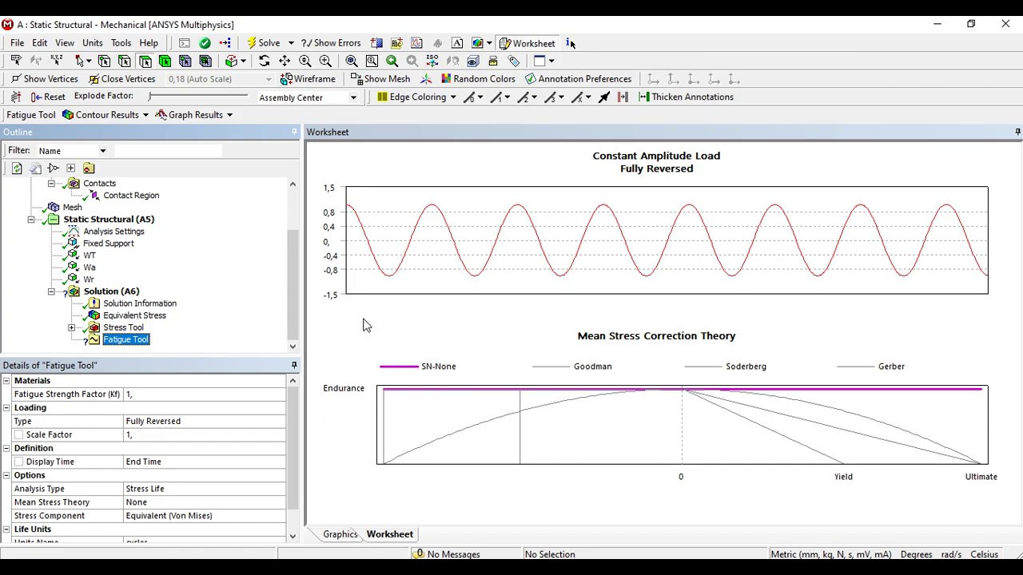Screen dimensions: 1023x575
Task: Click the folder icon in Outline toolbar
Action: [89, 168]
